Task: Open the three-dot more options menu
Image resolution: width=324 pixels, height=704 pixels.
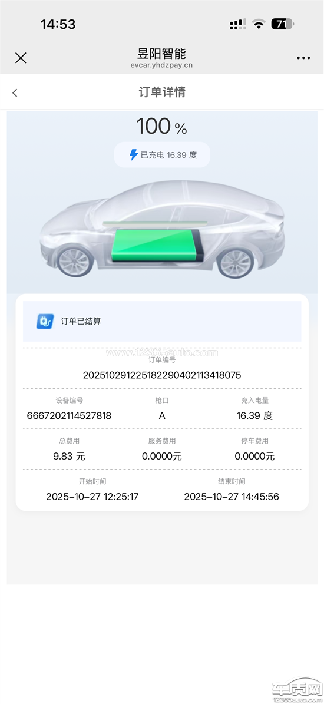Action: click(x=303, y=58)
